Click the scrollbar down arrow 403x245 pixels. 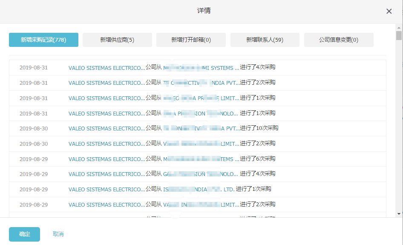399,213
